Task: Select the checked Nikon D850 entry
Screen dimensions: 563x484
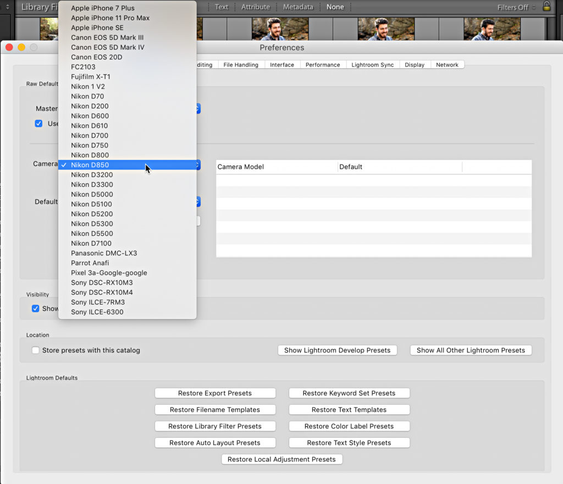Action: point(128,165)
